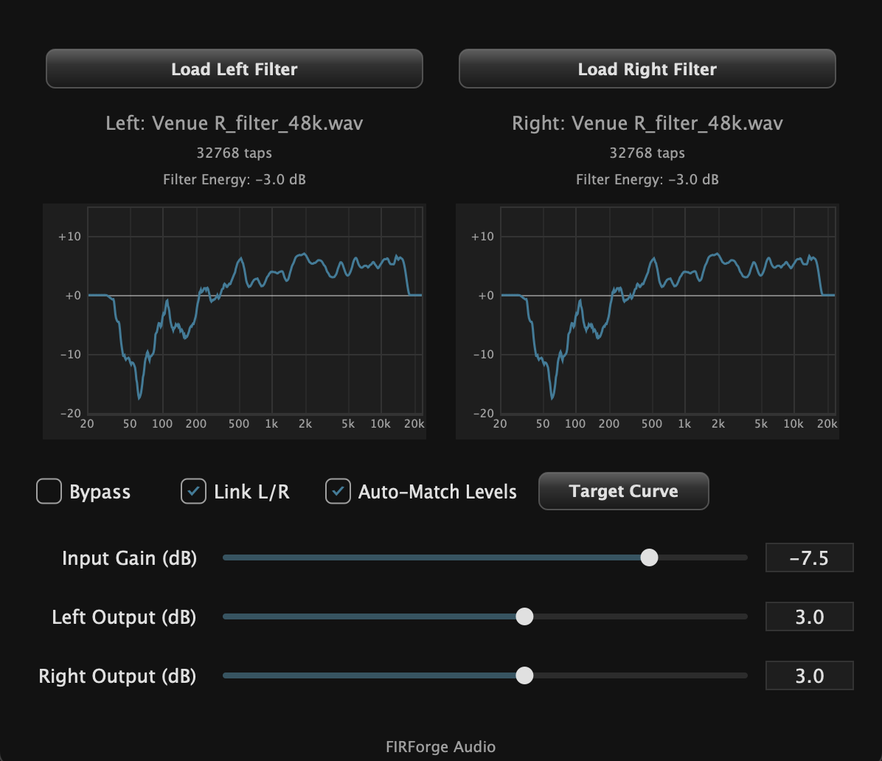882x761 pixels.
Task: Click the right filter frequency response graph
Action: 647,322
